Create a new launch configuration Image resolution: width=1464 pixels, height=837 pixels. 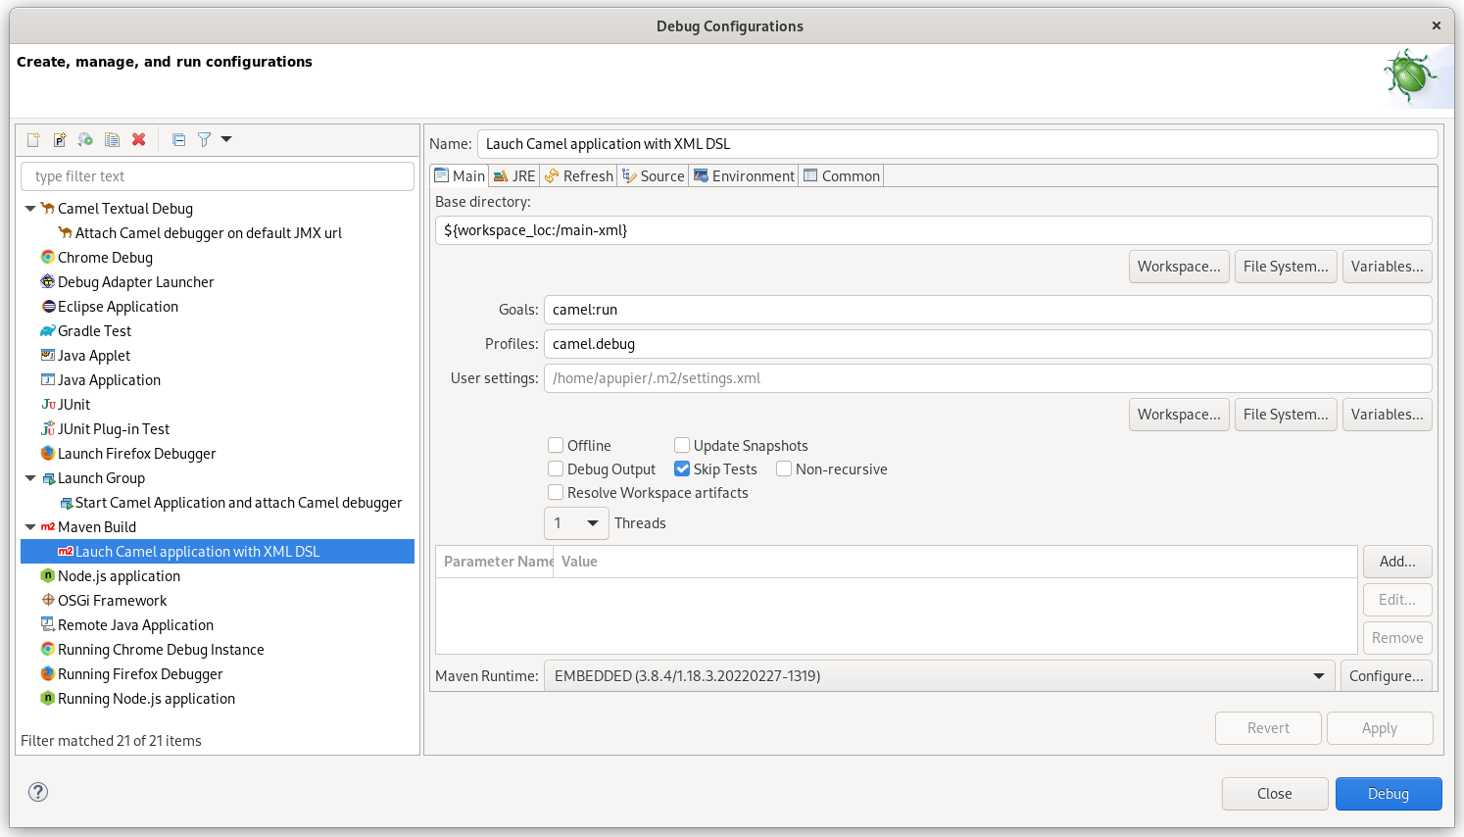pos(32,139)
